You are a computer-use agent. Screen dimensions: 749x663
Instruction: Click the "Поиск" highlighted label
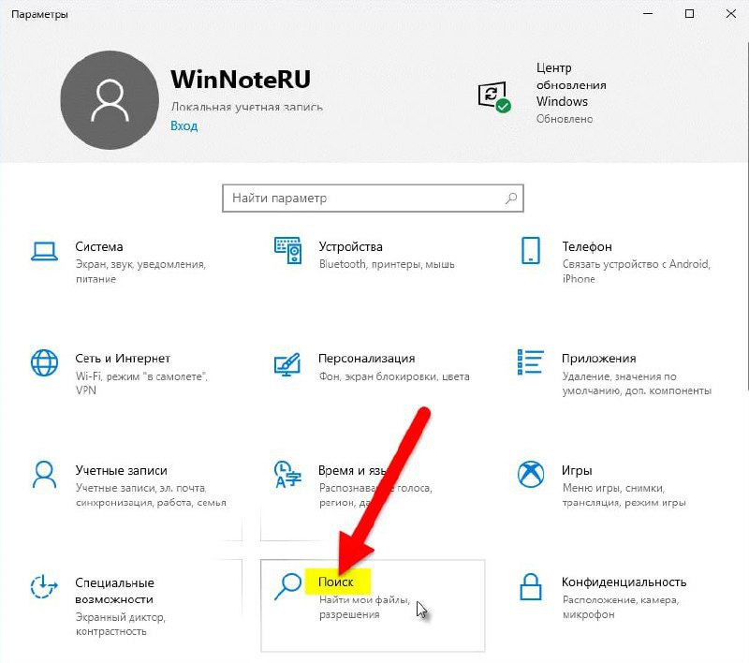335,582
